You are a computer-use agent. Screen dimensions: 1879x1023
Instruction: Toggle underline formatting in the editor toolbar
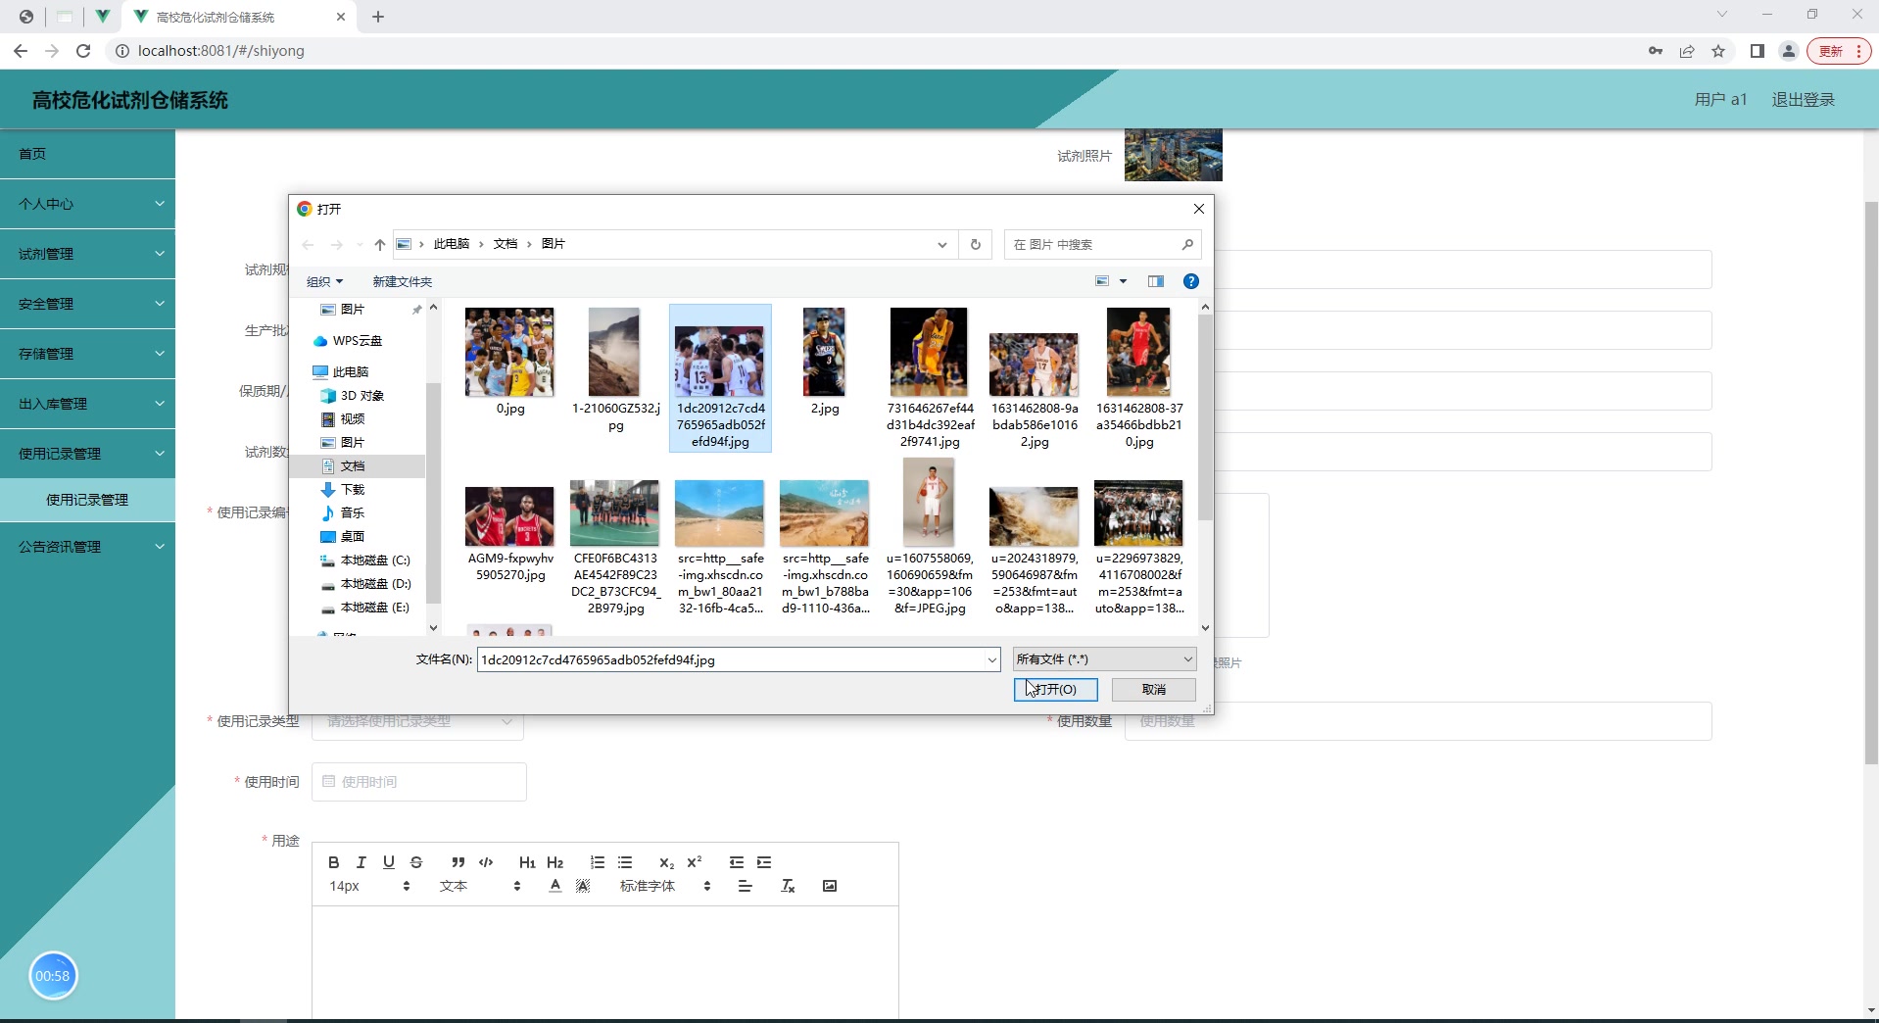(389, 862)
